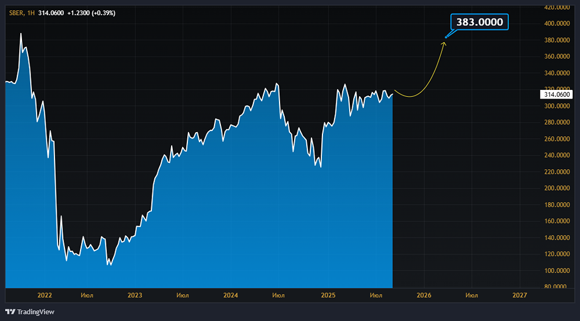Click the 100.0000 price axis label
This screenshot has width=580, height=321.
pyautogui.click(x=557, y=271)
